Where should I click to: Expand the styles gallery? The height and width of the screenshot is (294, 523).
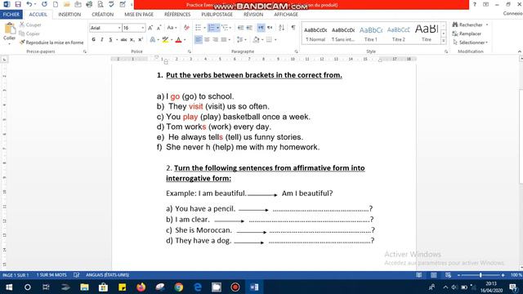443,41
